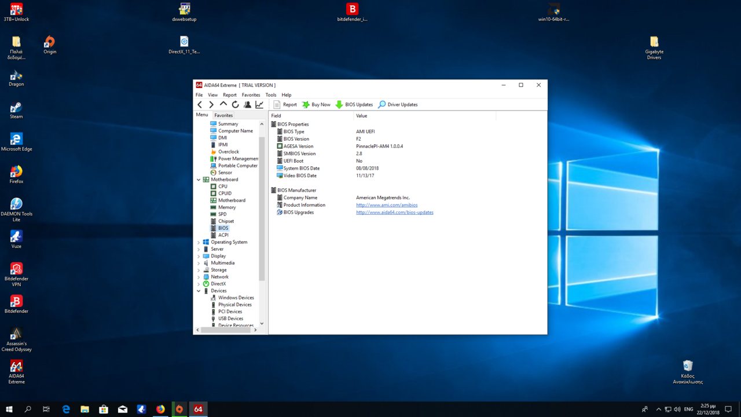Click the tree panel horizontal scrollbar

tap(226, 330)
